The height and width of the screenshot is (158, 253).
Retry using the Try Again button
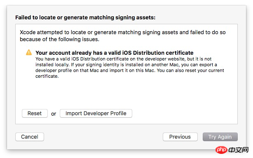coord(220,137)
